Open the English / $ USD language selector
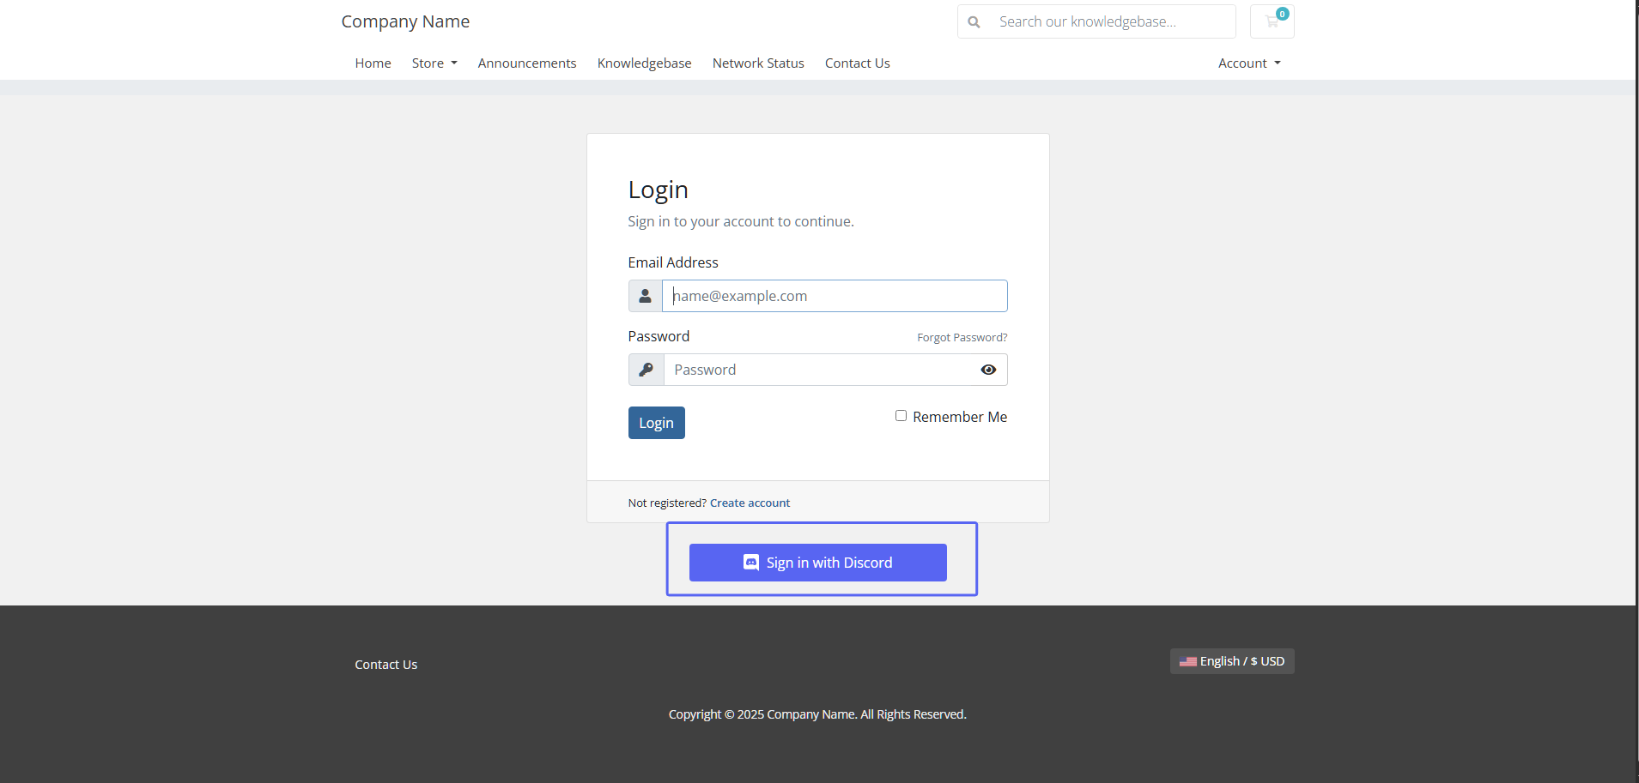This screenshot has width=1639, height=783. pyautogui.click(x=1232, y=661)
